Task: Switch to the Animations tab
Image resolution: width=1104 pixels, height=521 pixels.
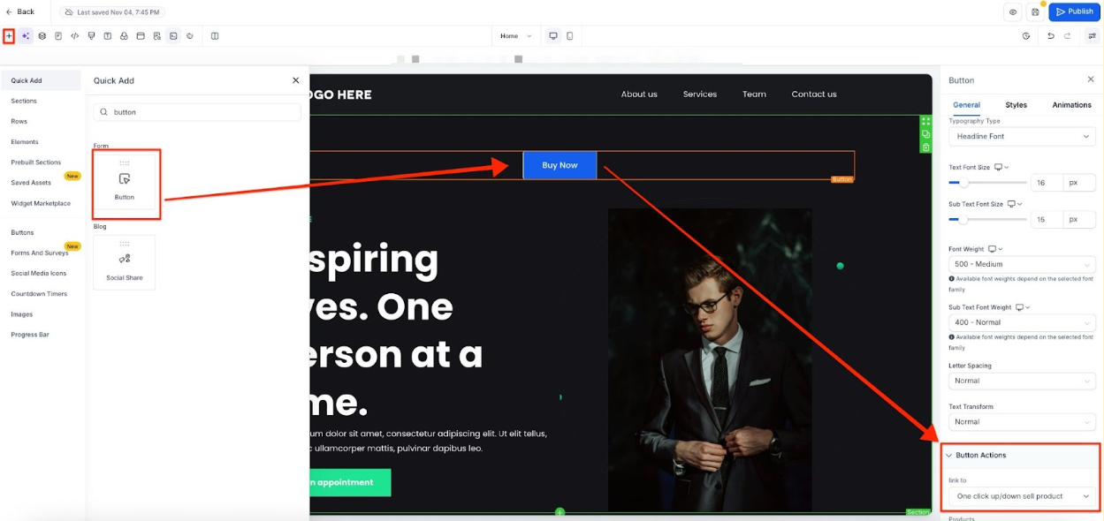Action: (x=1071, y=105)
